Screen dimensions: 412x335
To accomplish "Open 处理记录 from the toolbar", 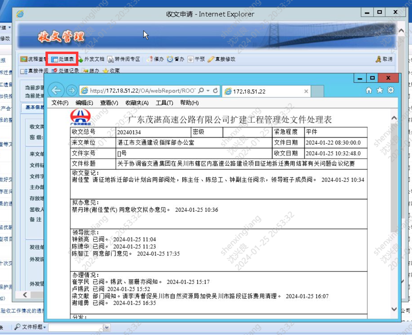I will (x=65, y=71).
